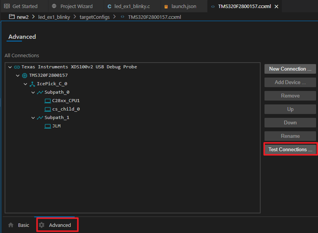Click the CPU icon beside C28xx_CPU1

click(x=48, y=101)
